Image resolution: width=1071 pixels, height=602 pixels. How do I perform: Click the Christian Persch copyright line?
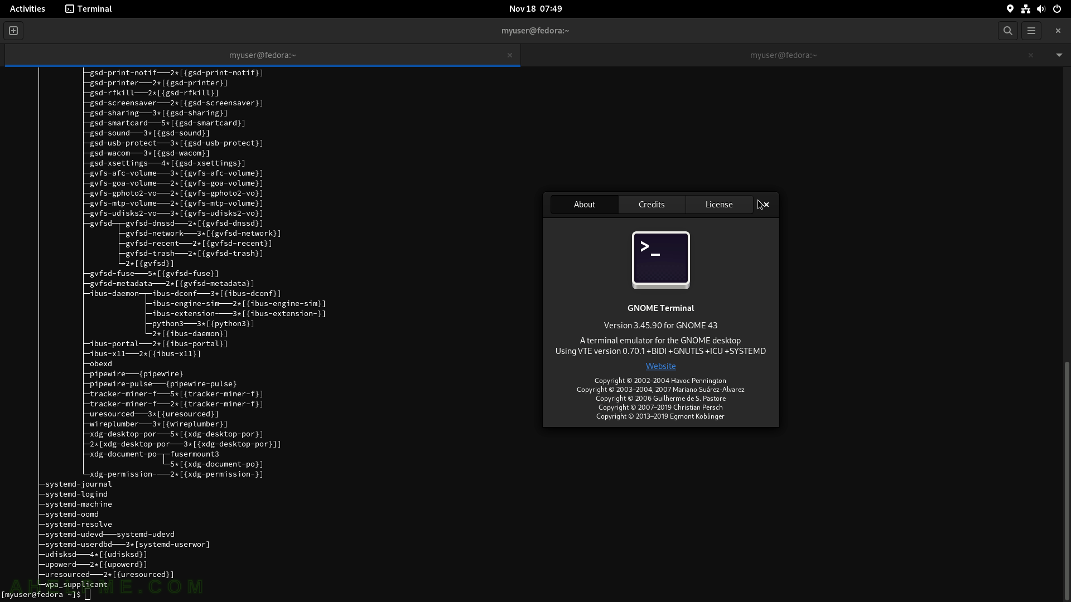pyautogui.click(x=660, y=407)
